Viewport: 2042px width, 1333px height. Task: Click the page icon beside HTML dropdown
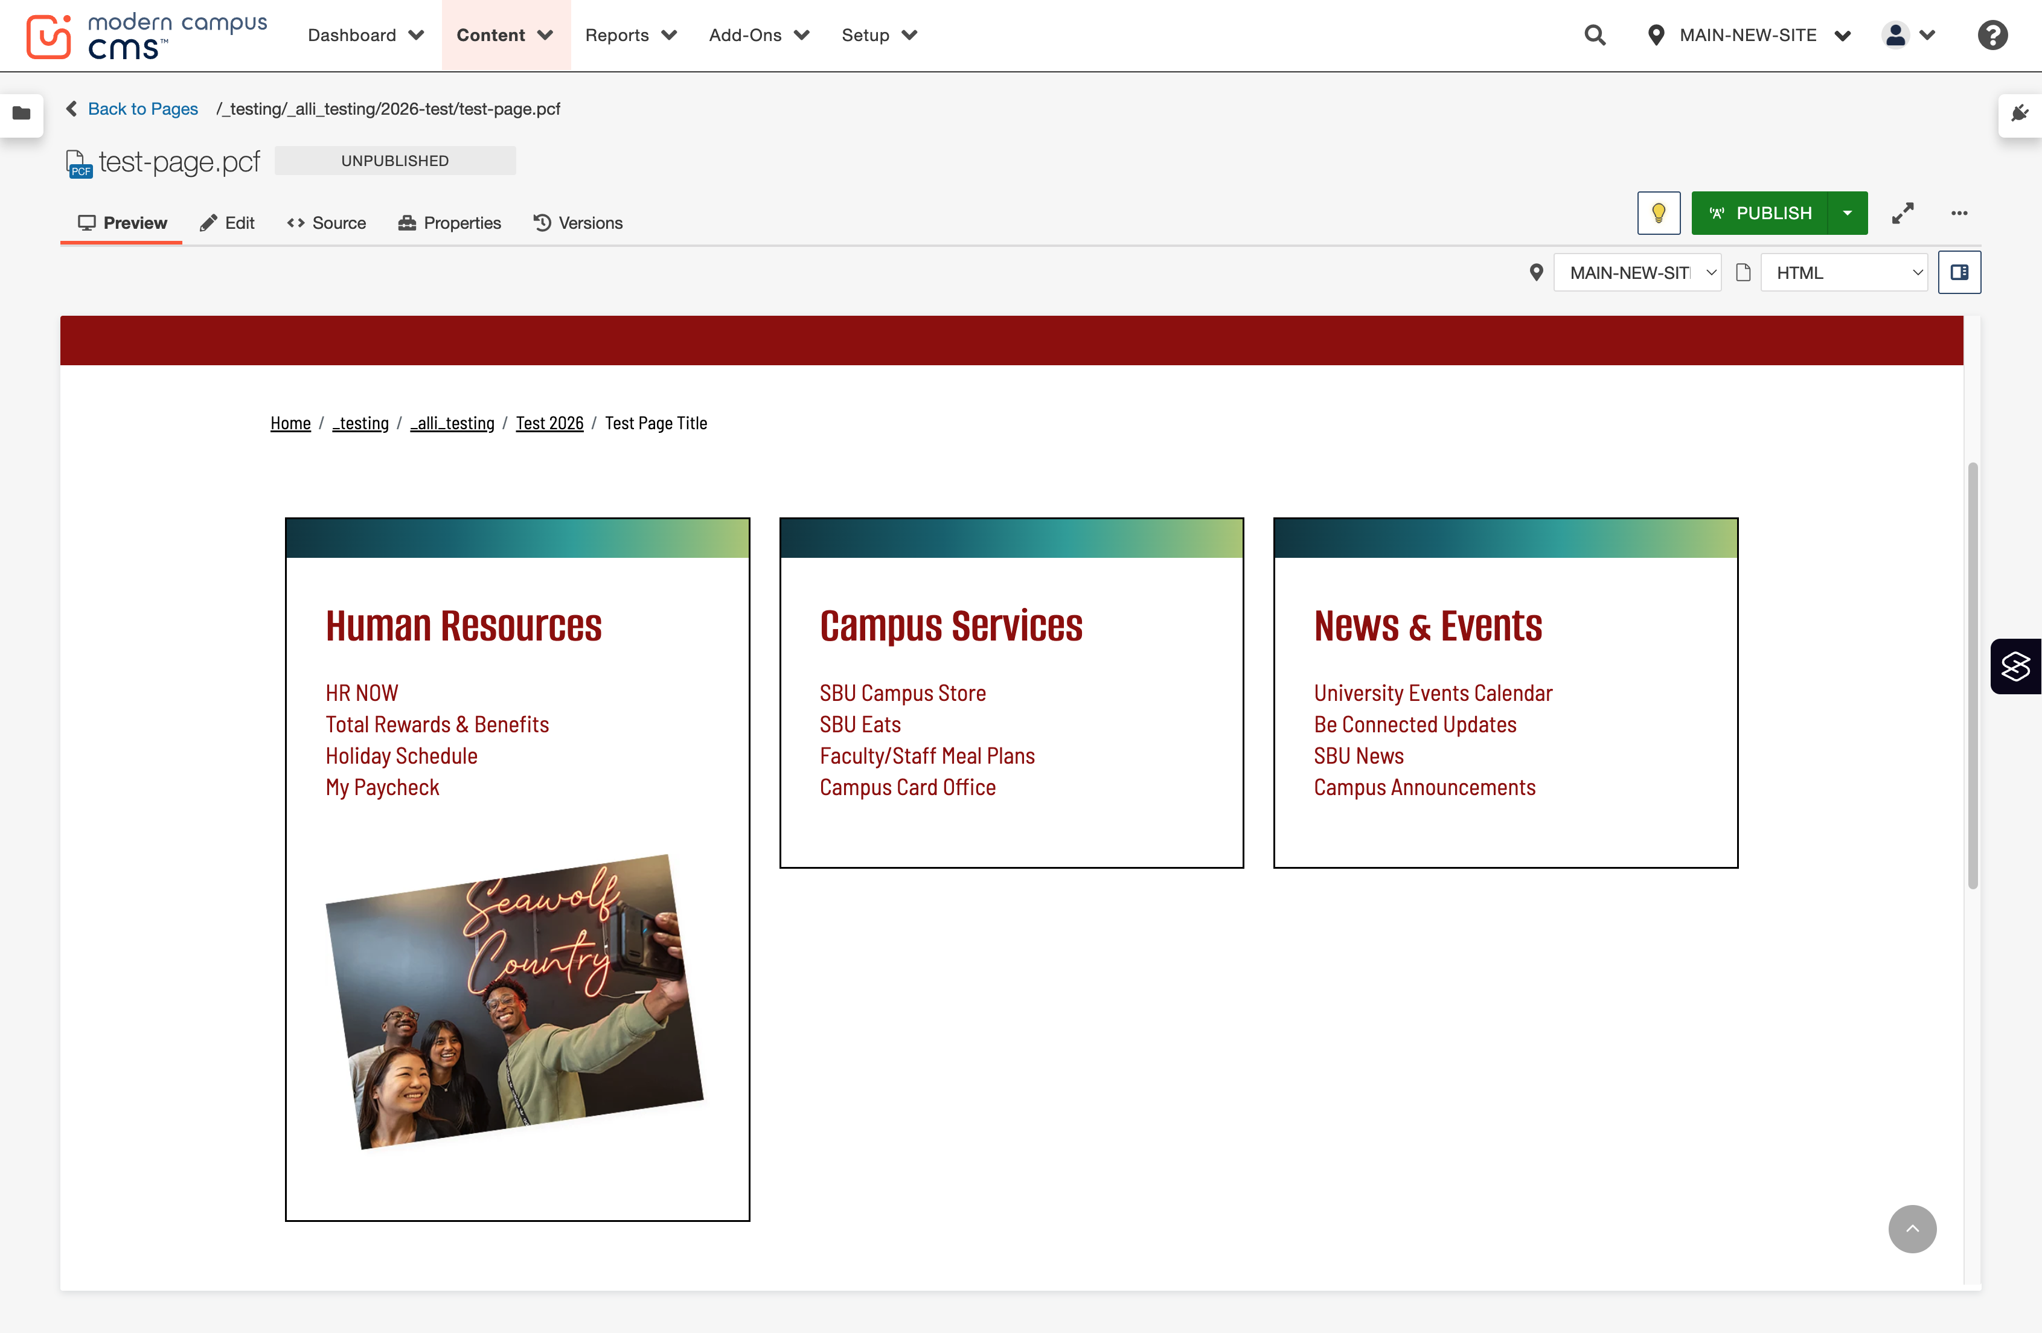1743,272
